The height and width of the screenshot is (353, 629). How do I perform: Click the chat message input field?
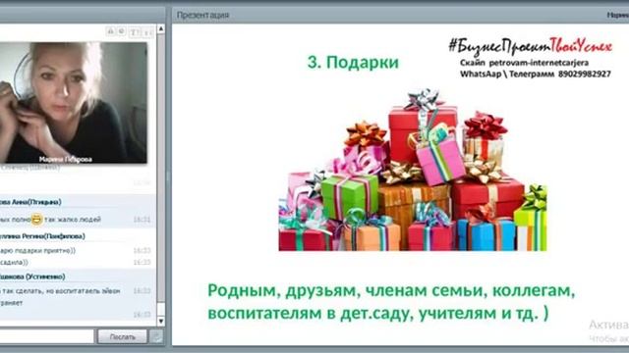coord(46,336)
